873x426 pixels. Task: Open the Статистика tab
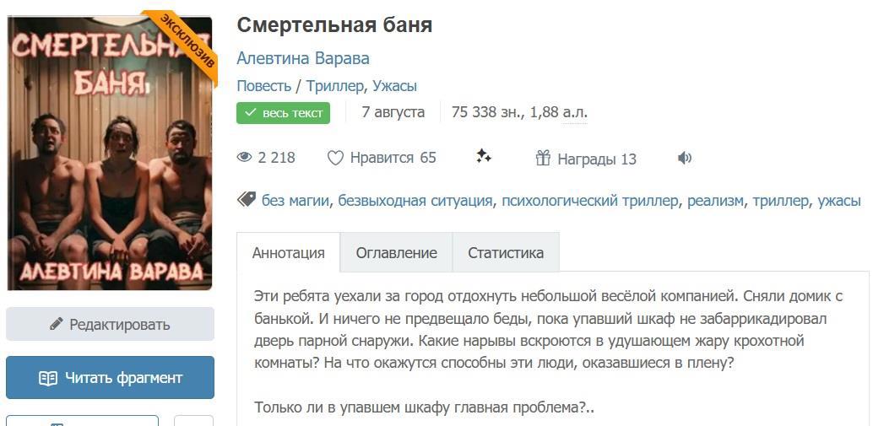(x=506, y=253)
